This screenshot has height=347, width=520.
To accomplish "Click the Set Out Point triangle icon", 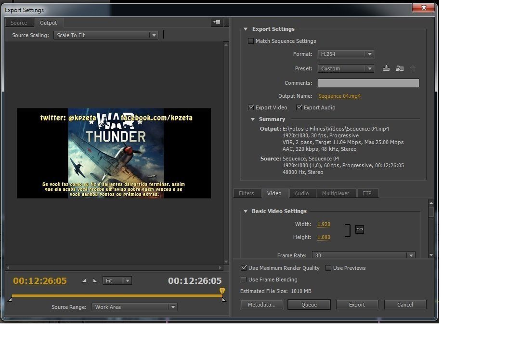I will pos(95,280).
